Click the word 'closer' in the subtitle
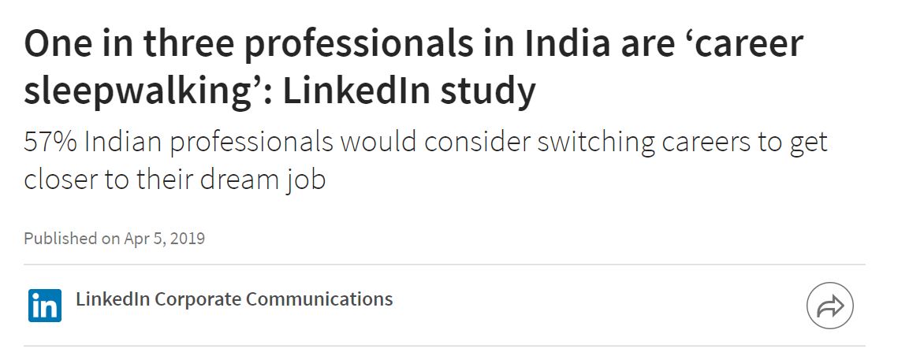Screen dimensions: 909x356 [60, 180]
